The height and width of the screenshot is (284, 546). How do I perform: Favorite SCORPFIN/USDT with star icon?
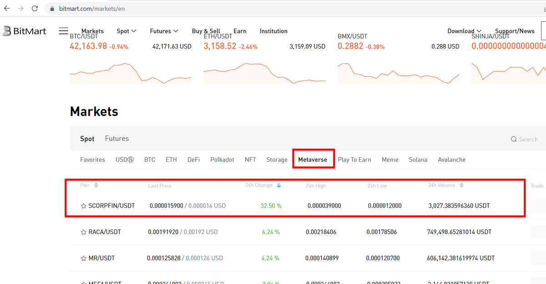tap(83, 206)
